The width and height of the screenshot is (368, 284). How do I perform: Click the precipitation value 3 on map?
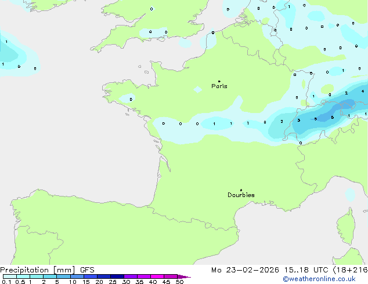tap(298, 120)
